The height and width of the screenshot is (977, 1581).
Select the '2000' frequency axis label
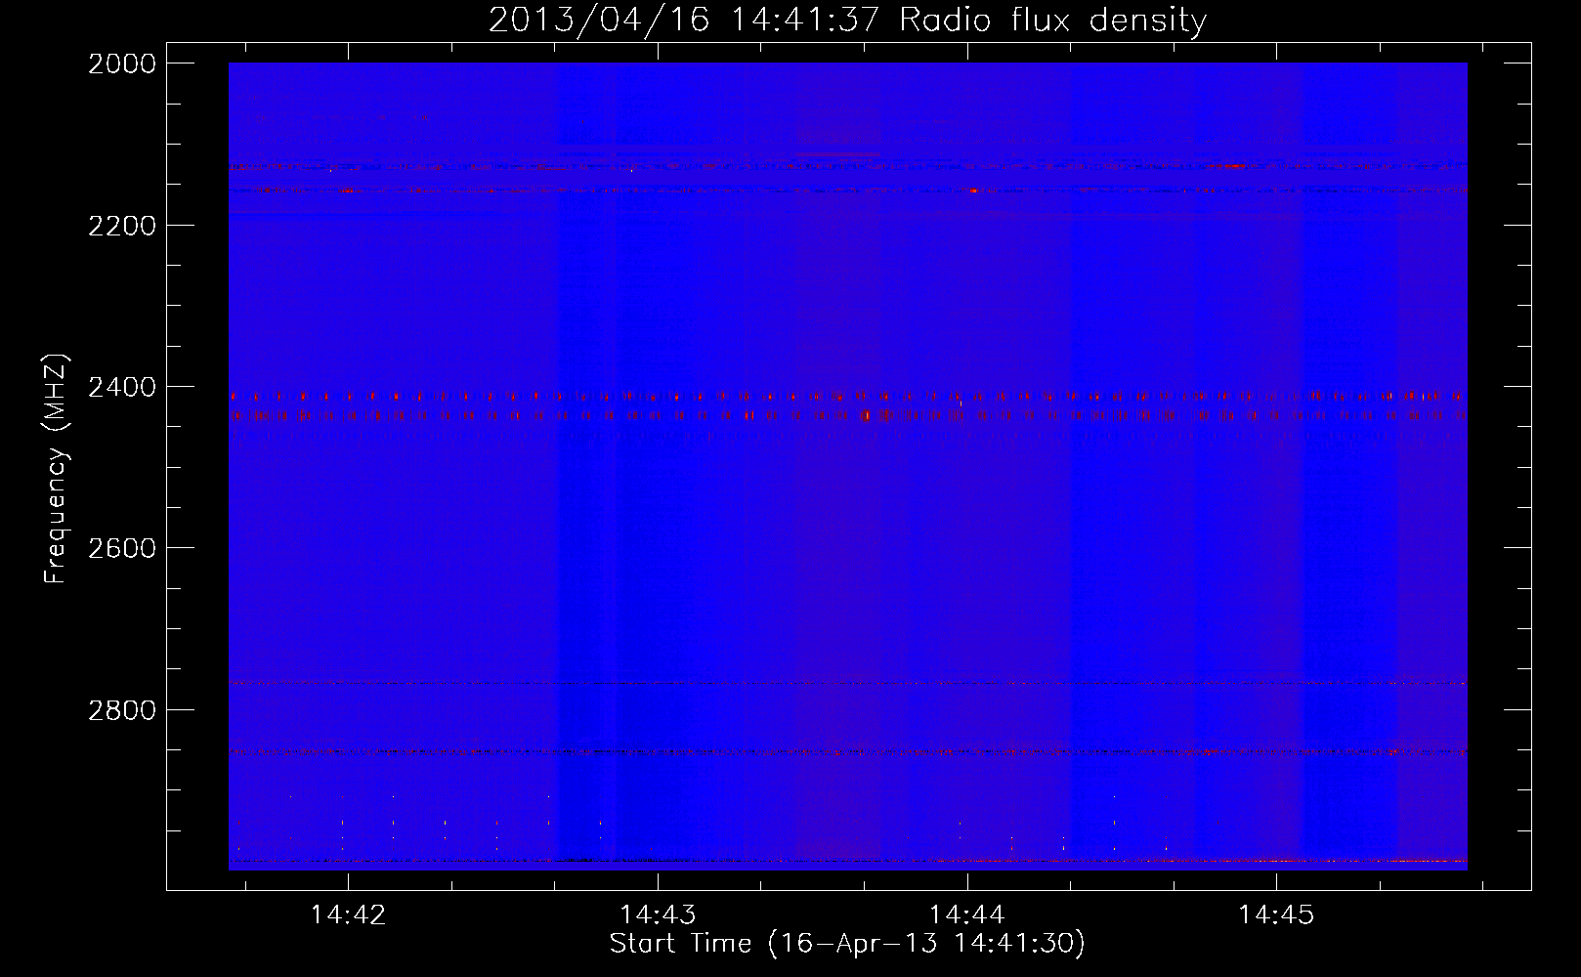point(122,64)
